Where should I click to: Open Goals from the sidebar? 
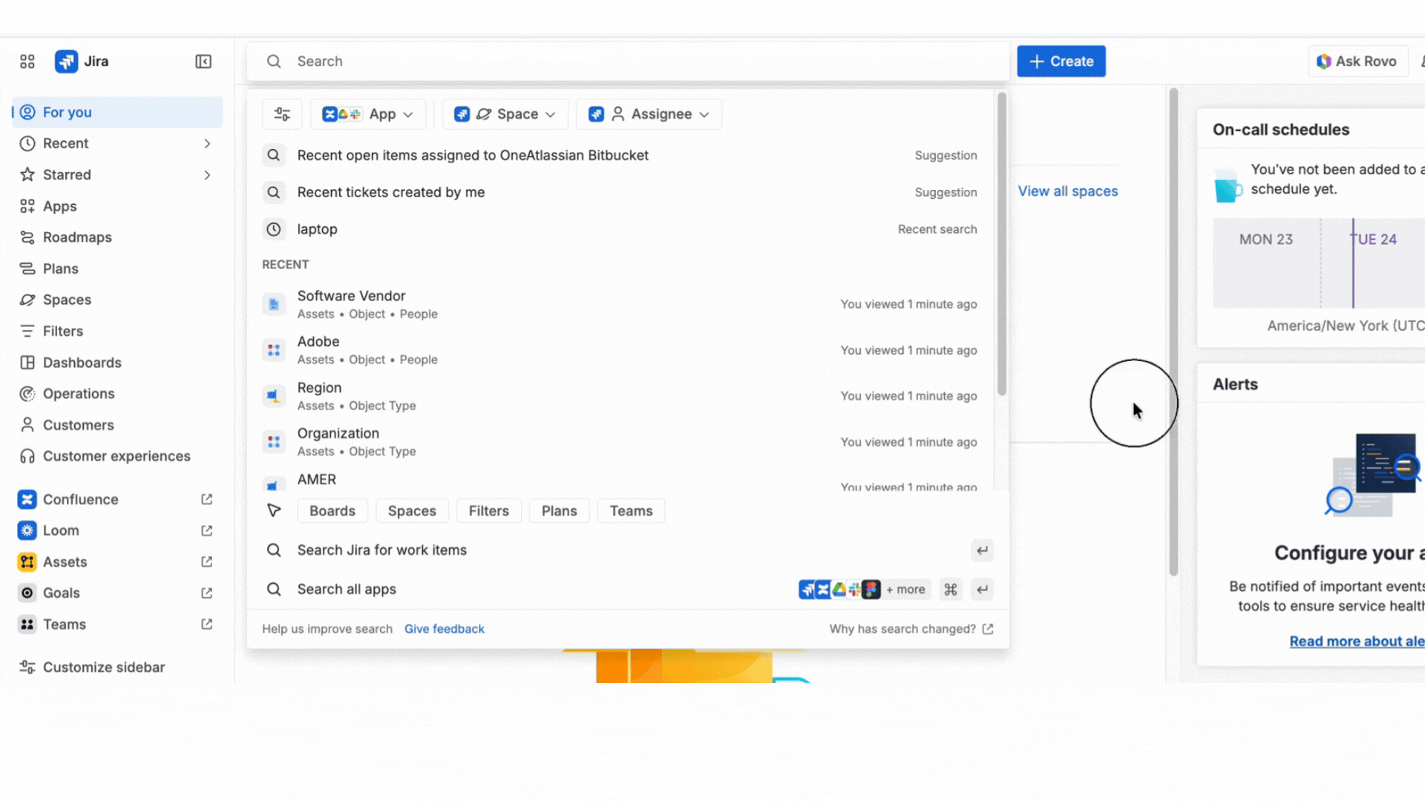[61, 593]
